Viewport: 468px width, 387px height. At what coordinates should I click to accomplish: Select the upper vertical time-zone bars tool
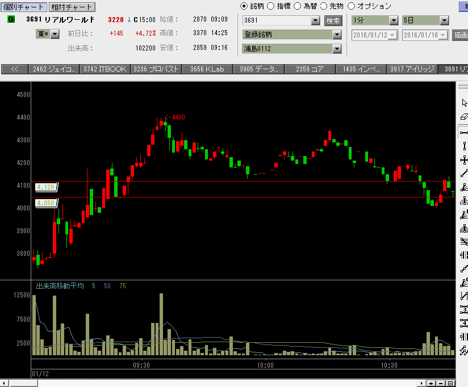point(464,255)
